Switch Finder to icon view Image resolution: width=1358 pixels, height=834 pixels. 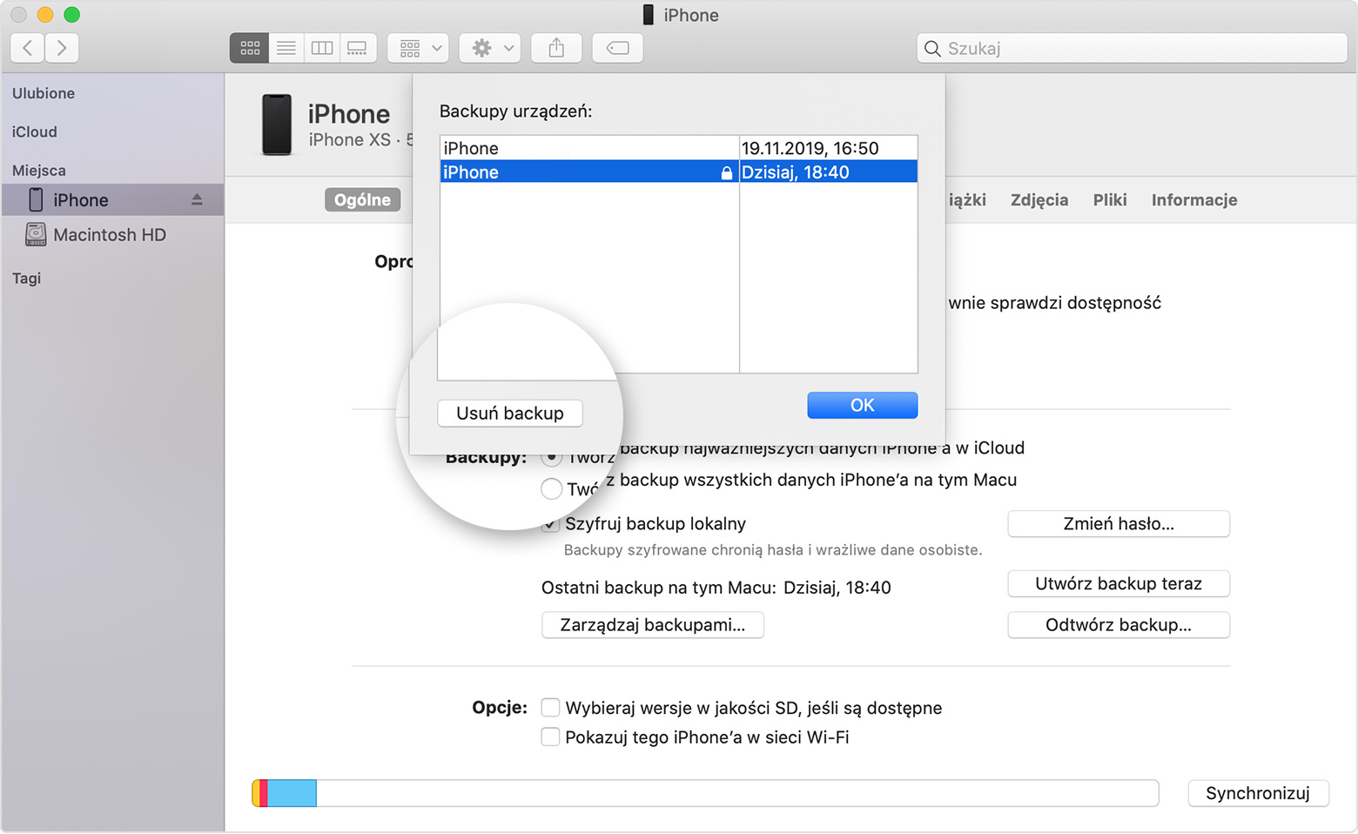point(250,48)
